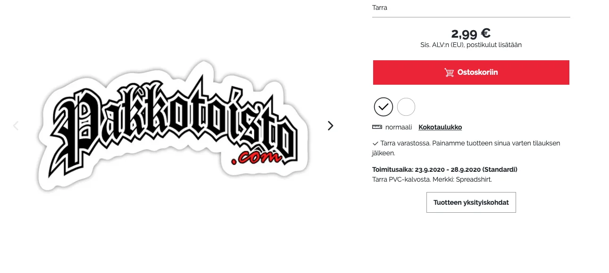
Task: Click the stock availability checkmark near Tarra varastossa
Action: [375, 143]
